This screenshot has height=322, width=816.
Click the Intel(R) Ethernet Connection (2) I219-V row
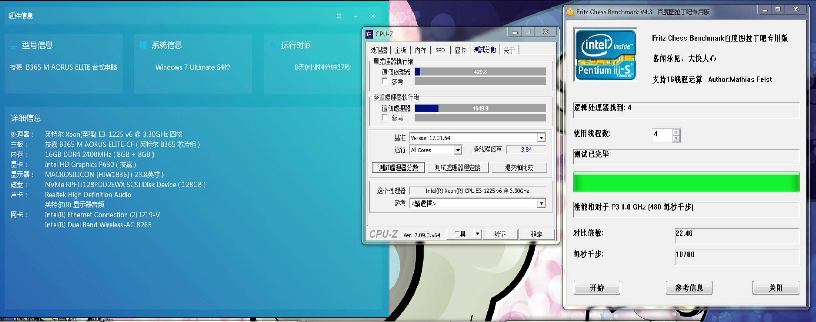(x=85, y=215)
